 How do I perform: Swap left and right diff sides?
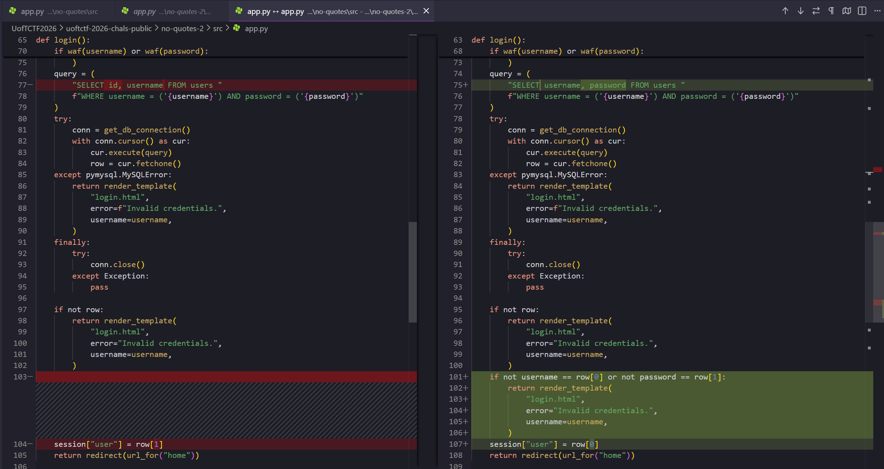816,11
